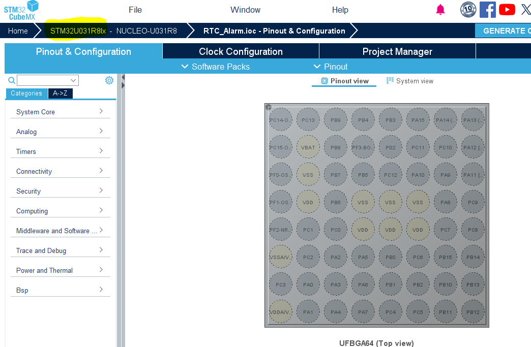Screen dimensions: 531x347
Task: Click the 10-year anniversary badge
Action: click(x=468, y=9)
